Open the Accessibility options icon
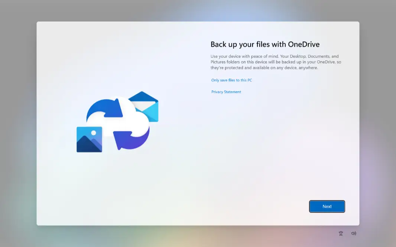Screen dimensions: 396x247 [341, 233]
